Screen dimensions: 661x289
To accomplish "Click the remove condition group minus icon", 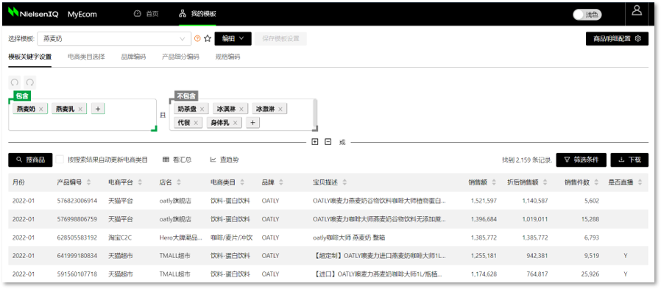I will (328, 142).
